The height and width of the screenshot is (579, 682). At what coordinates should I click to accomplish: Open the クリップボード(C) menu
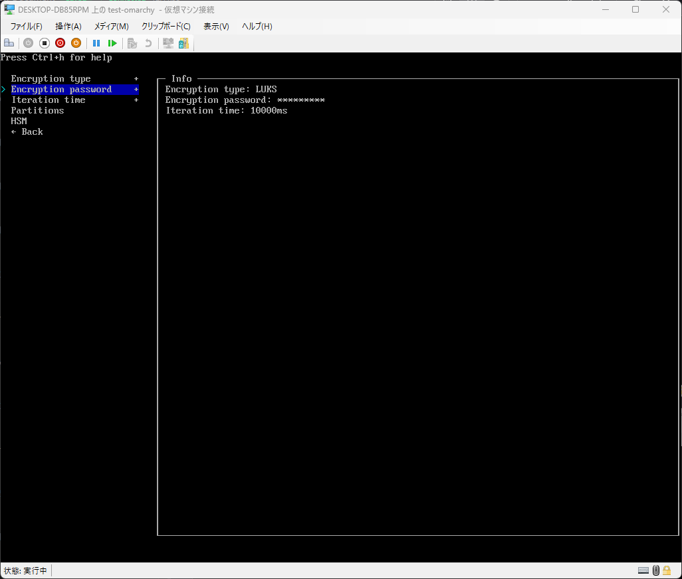pyautogui.click(x=166, y=27)
